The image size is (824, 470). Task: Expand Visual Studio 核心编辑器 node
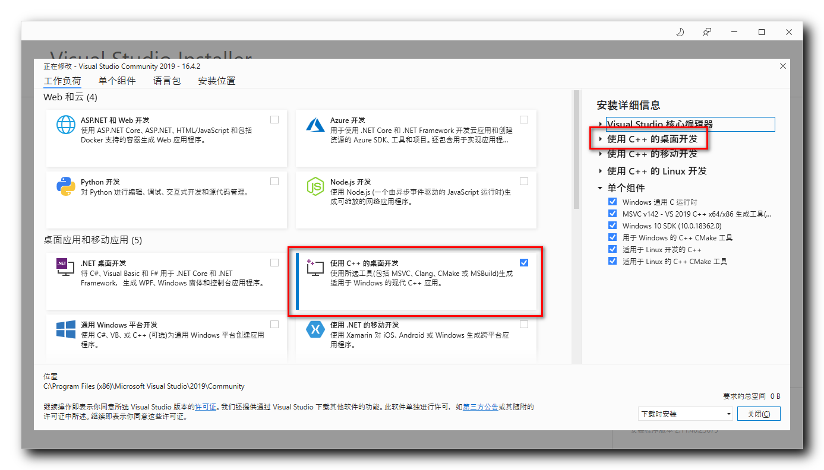(601, 125)
